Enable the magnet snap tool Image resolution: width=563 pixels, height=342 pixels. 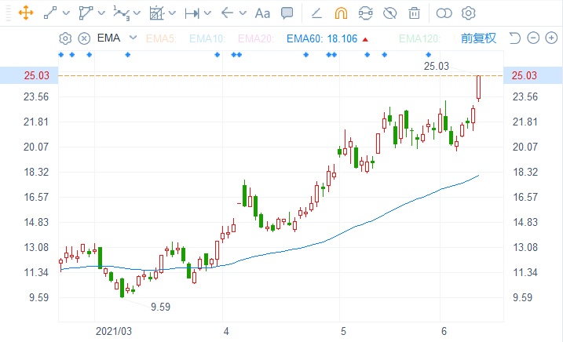pos(341,13)
